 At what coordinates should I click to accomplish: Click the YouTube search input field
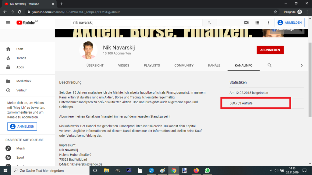pyautogui.click(x=136, y=22)
